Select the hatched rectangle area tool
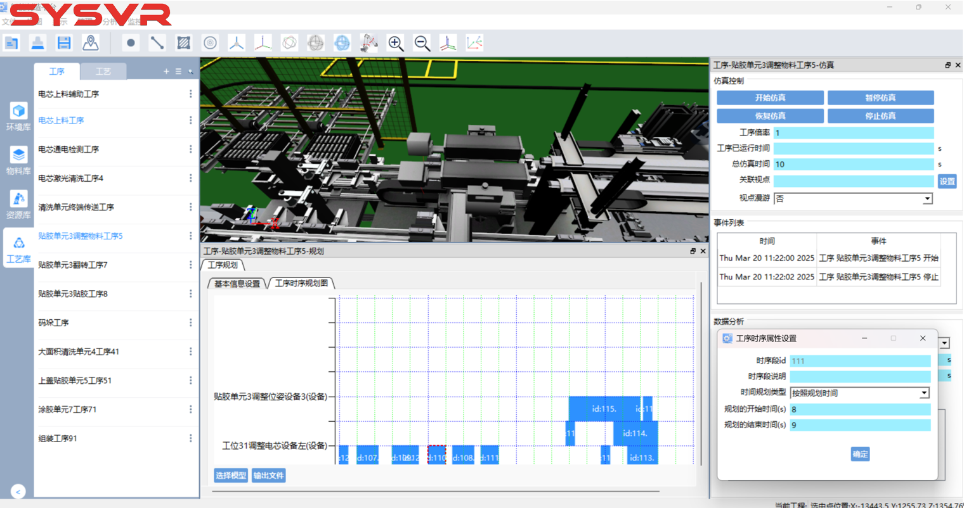This screenshot has width=964, height=508. (183, 43)
